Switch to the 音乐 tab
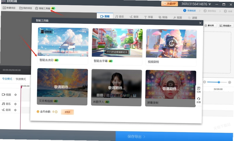The width and height of the screenshot is (234, 141). tap(120, 17)
